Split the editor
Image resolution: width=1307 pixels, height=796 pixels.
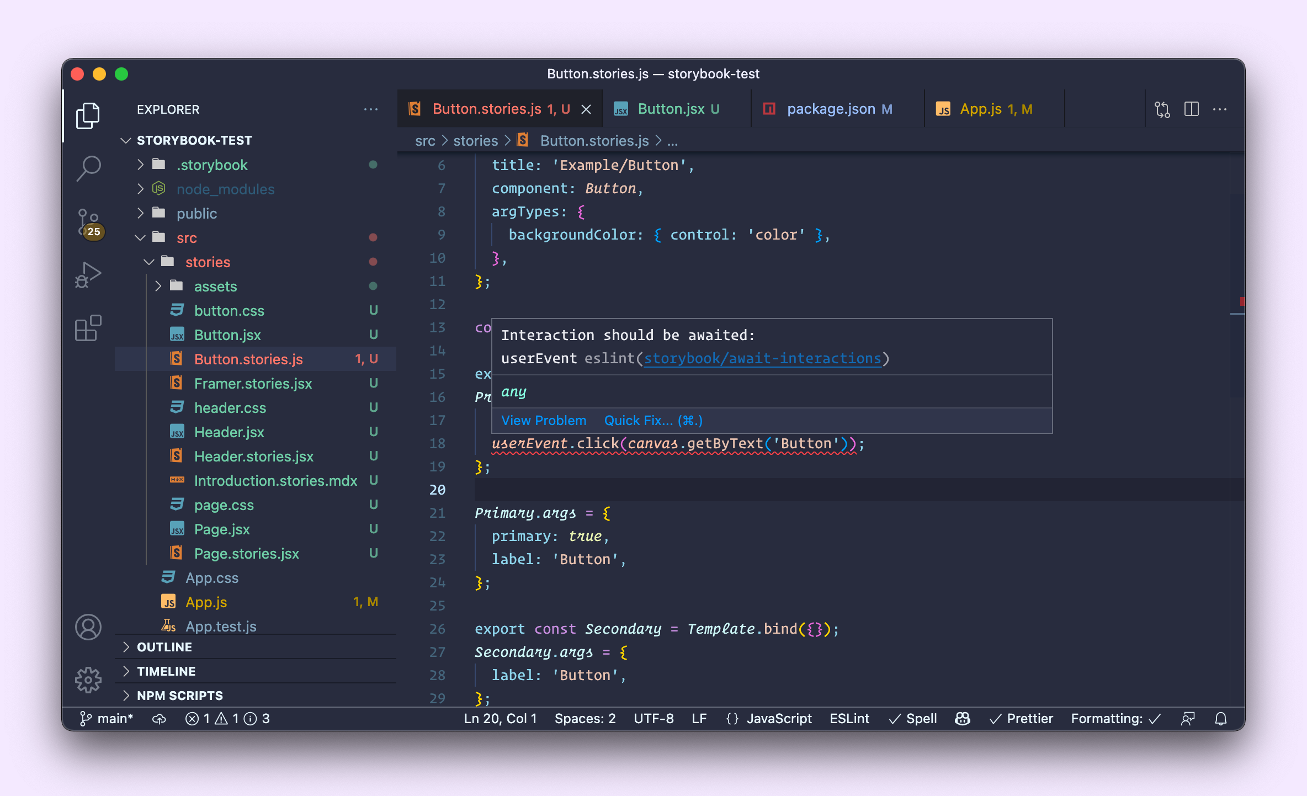[x=1191, y=109]
